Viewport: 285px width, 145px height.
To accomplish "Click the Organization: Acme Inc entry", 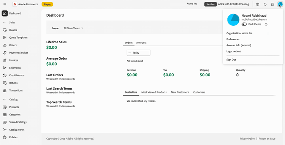I will point(239,33).
